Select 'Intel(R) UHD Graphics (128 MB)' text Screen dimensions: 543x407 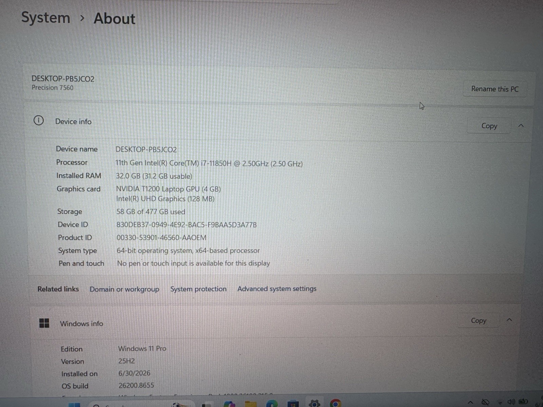165,199
